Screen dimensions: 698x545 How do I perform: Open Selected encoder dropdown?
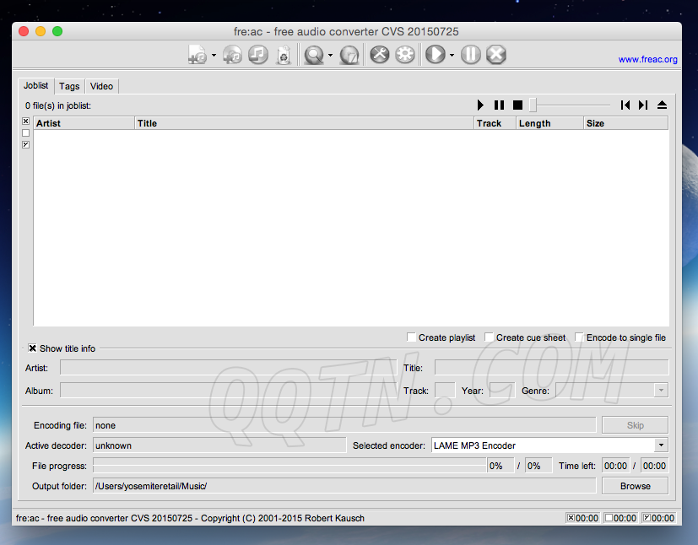click(660, 445)
